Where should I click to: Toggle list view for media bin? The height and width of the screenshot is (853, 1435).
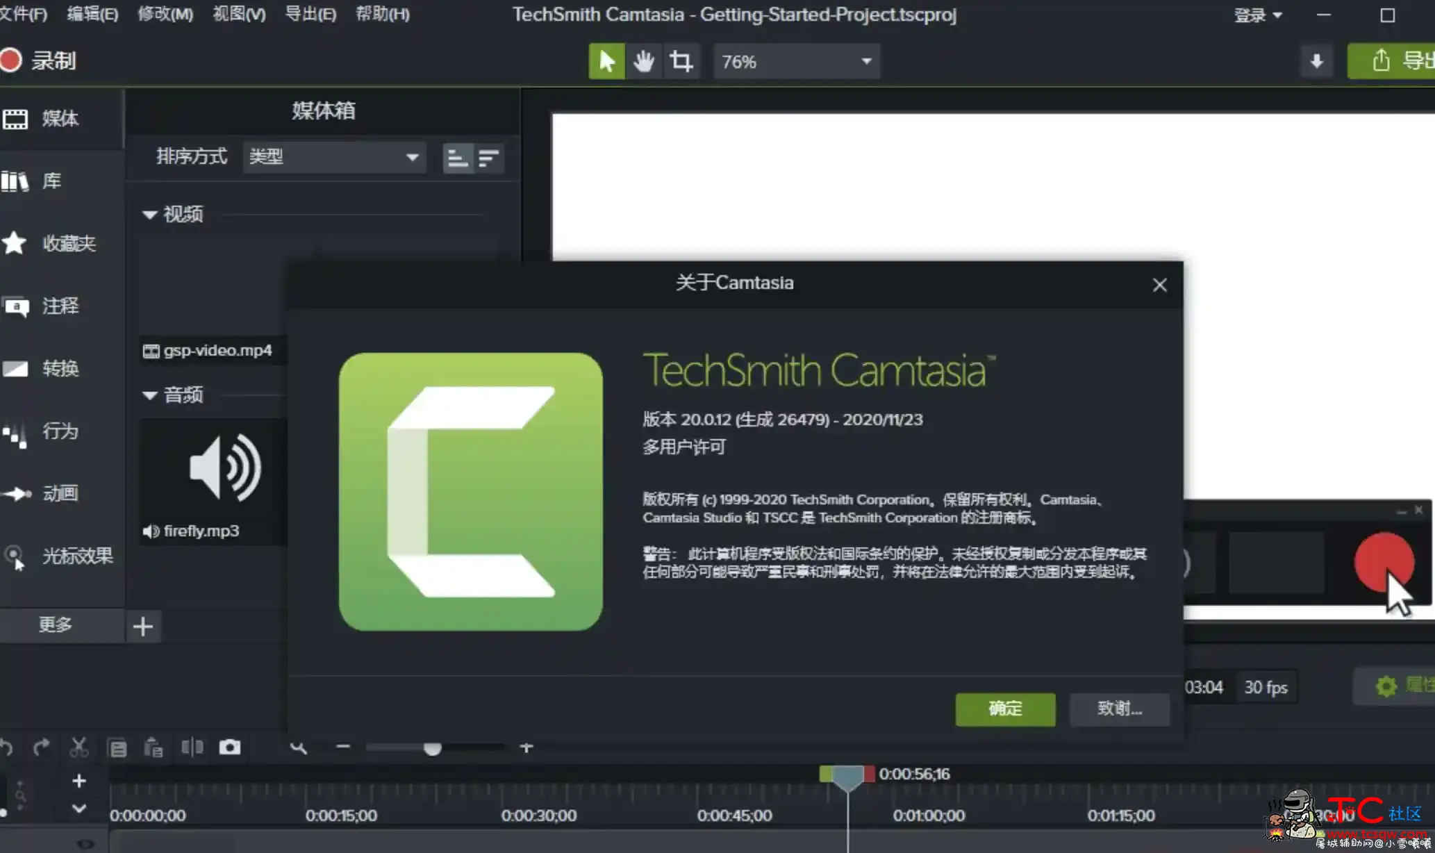click(489, 156)
